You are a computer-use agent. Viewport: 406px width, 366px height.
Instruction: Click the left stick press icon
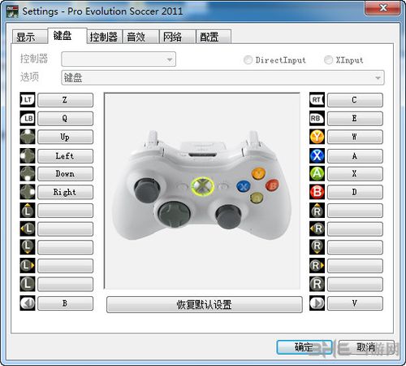(28, 284)
